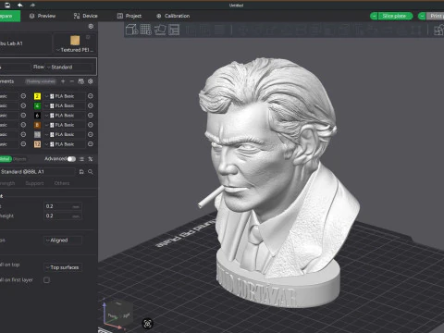Edit preset of filament 4 PLA Basic
The width and height of the screenshot is (444, 333).
91,105
